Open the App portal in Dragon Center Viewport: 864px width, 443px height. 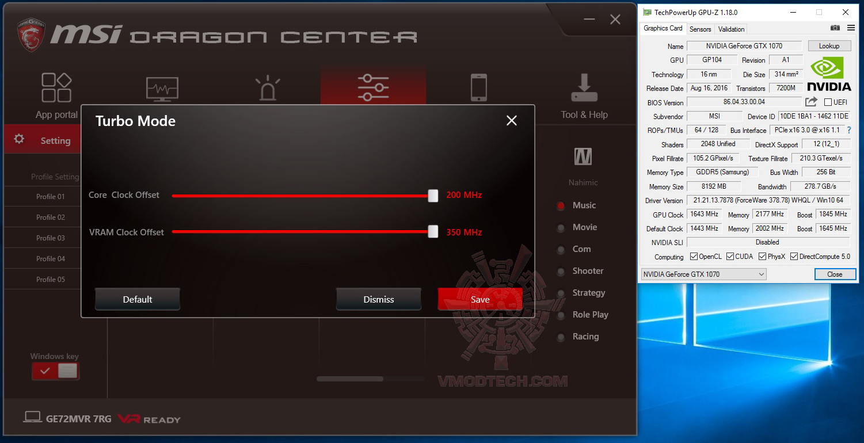pos(56,87)
